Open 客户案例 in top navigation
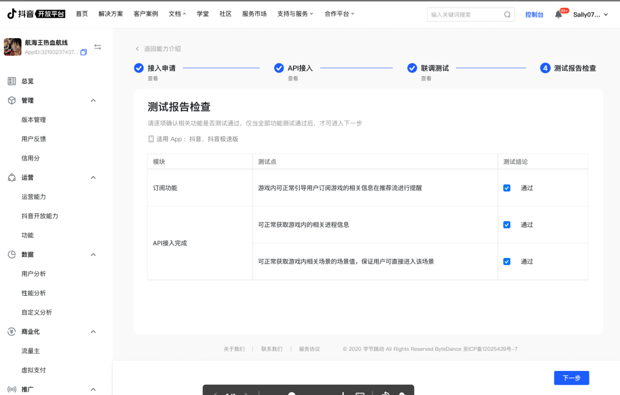Screen dimensions: 620x395 (x=146, y=14)
